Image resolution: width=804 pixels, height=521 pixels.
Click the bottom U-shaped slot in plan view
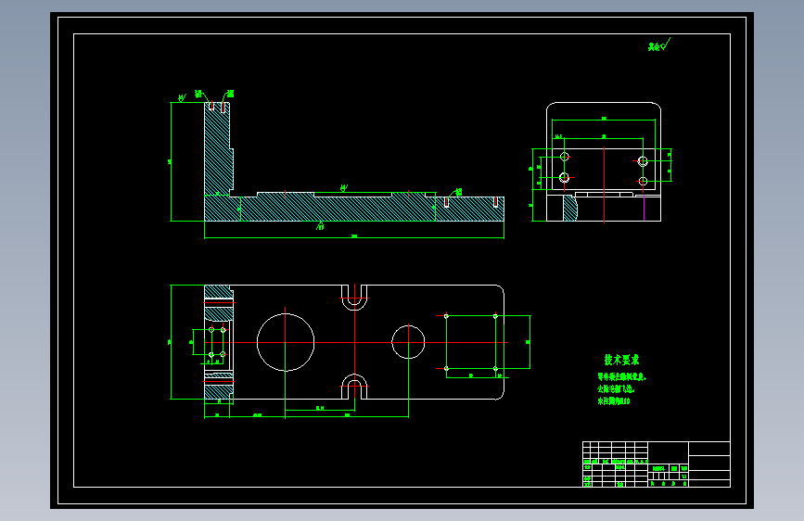pyautogui.click(x=354, y=387)
